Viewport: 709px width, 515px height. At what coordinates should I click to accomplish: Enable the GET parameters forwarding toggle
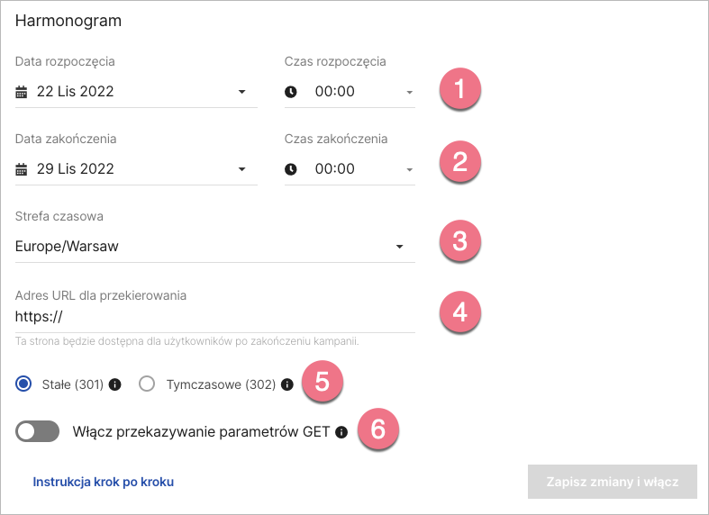click(x=37, y=432)
